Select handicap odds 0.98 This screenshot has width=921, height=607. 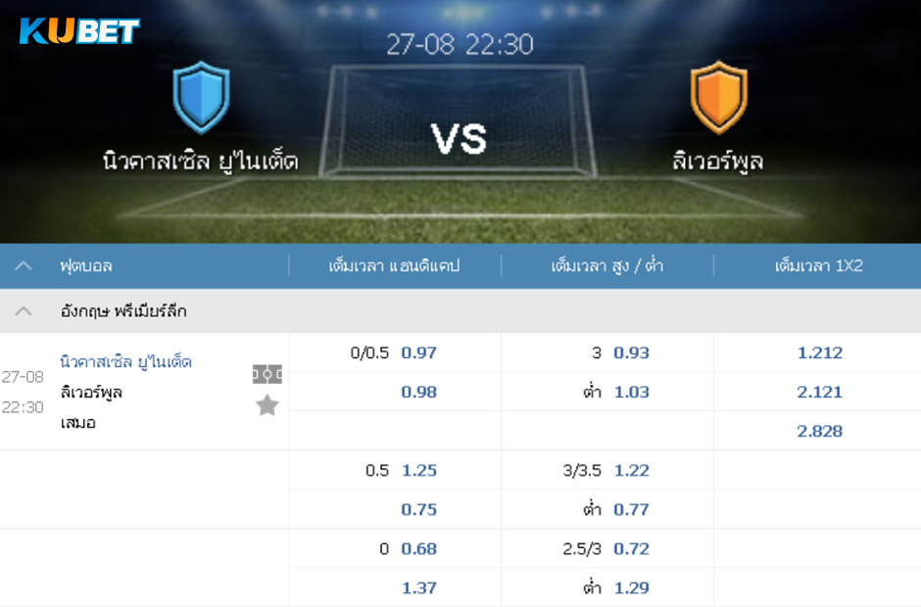click(x=418, y=393)
